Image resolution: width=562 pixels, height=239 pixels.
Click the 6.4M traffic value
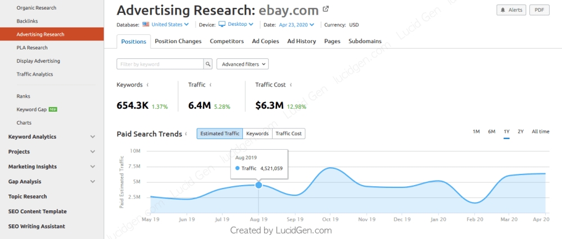[200, 105]
